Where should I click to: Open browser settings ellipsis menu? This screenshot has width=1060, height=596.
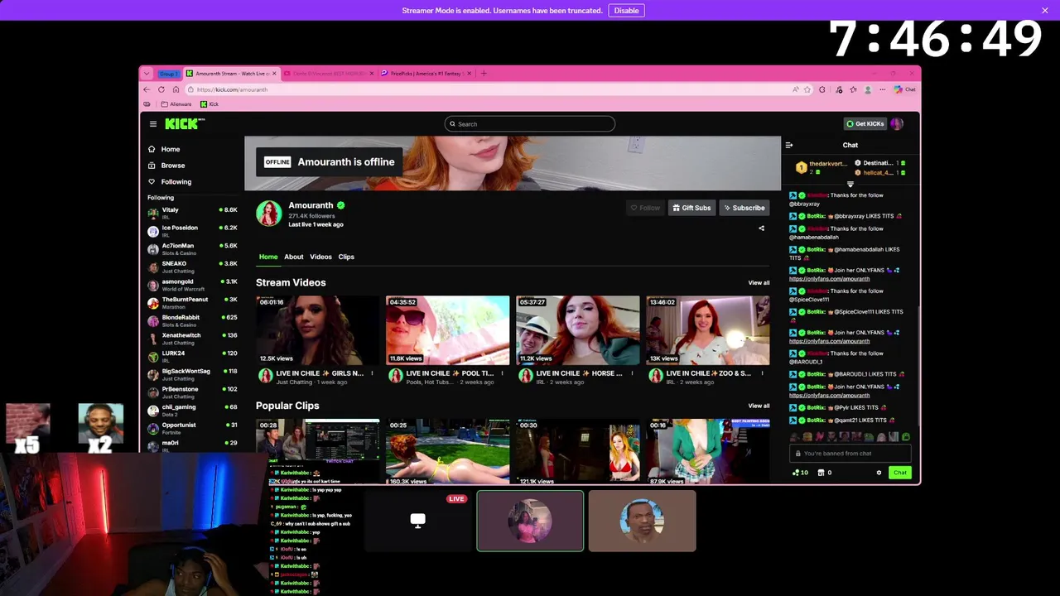[x=883, y=89]
